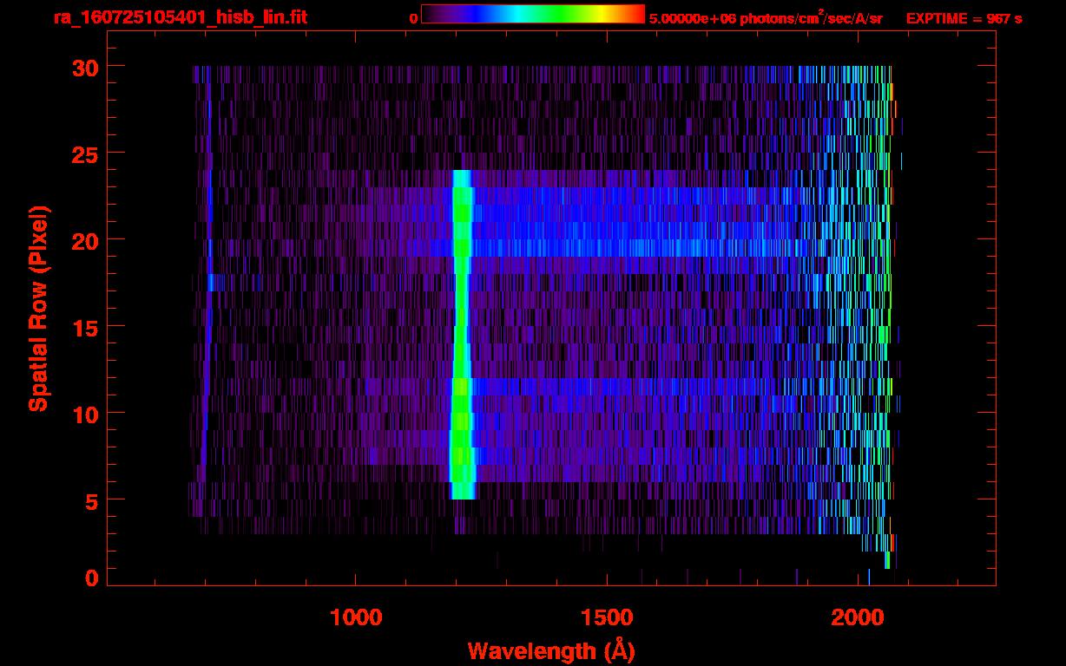The width and height of the screenshot is (1066, 666).
Task: Select the 1000 wavelength tick label
Action: (x=356, y=617)
